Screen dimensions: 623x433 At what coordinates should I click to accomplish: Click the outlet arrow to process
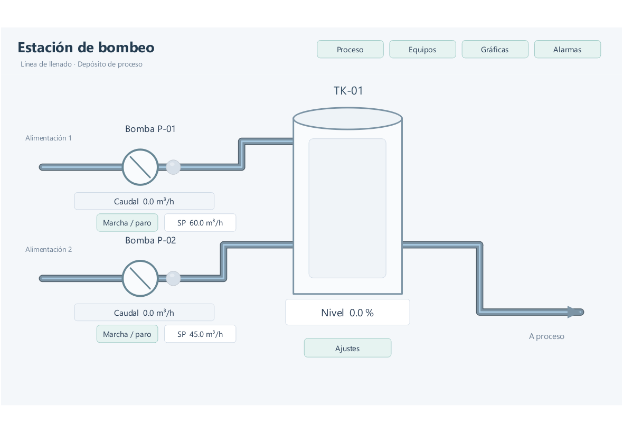click(574, 312)
